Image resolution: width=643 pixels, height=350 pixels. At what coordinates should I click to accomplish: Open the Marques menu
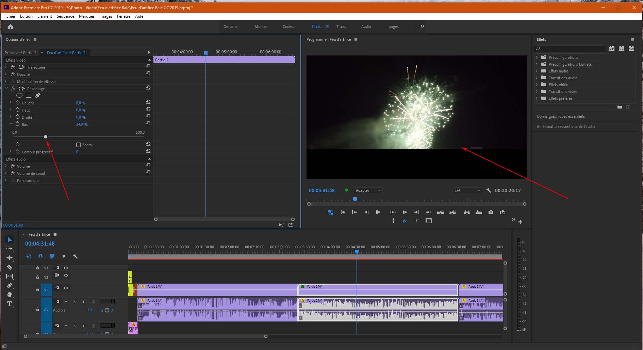[x=87, y=16]
